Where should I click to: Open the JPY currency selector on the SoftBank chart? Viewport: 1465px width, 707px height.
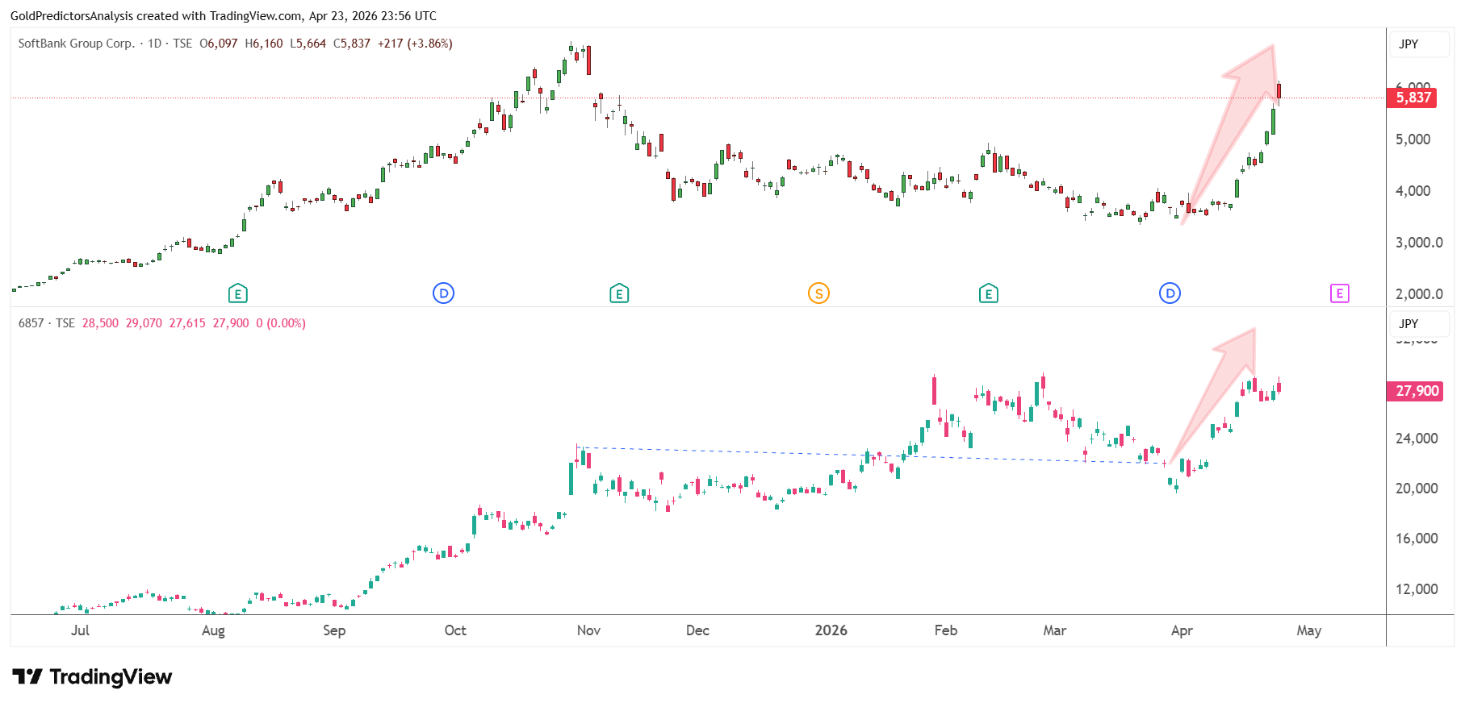pos(1419,44)
